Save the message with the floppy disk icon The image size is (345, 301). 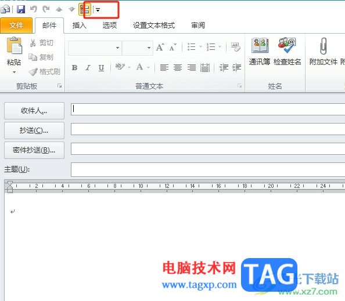21,9
